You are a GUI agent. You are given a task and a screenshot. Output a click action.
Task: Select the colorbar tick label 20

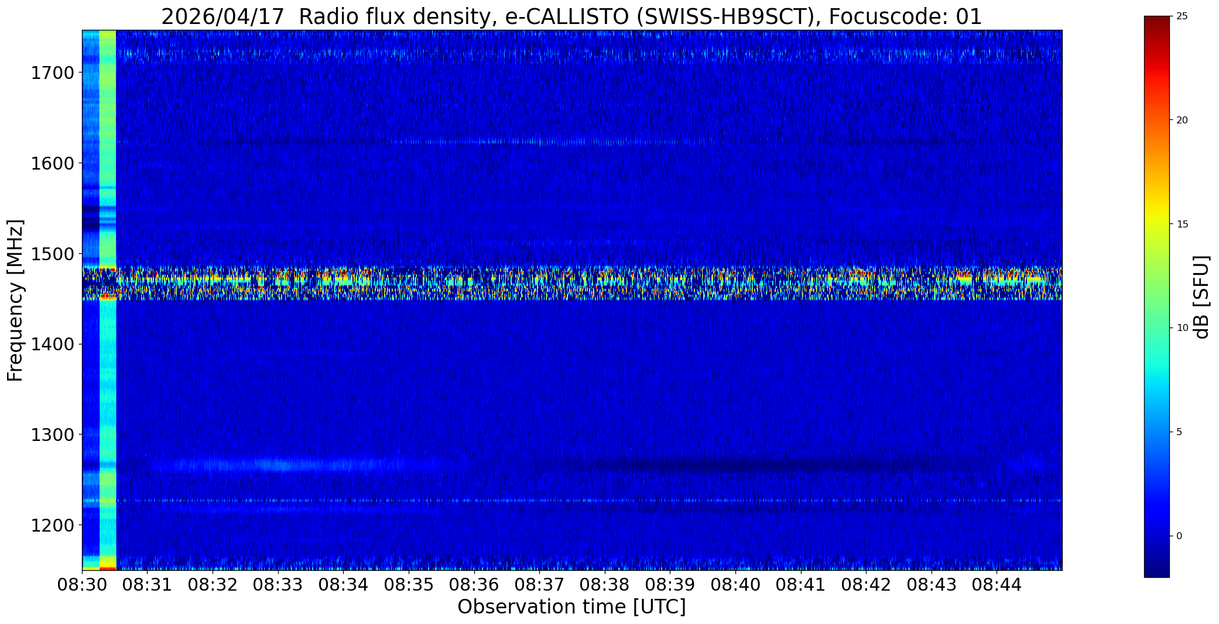click(x=1182, y=120)
